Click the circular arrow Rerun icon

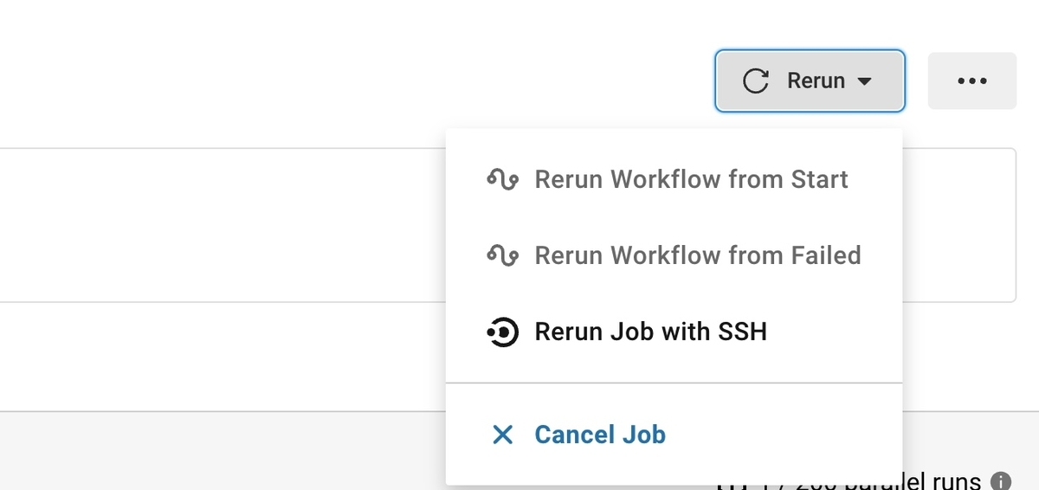(756, 81)
